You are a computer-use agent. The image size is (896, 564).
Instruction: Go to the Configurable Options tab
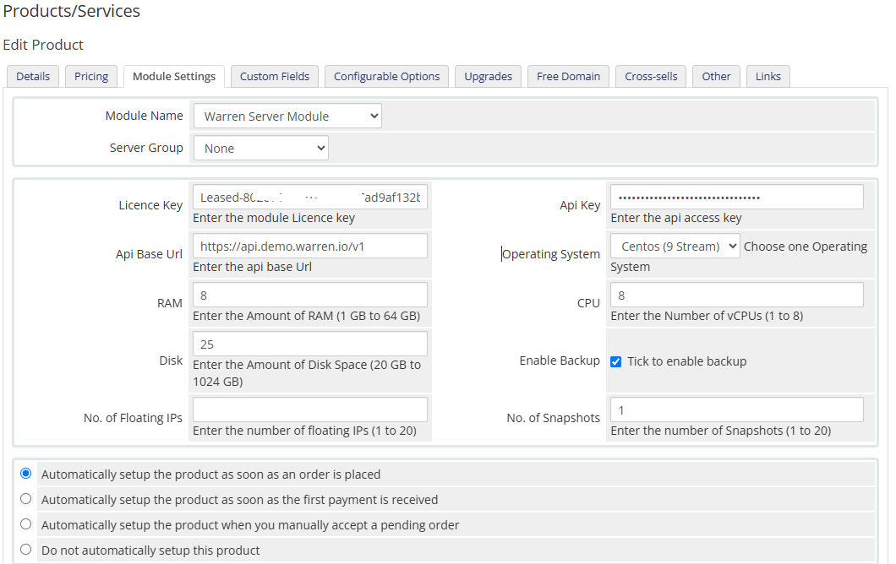(386, 76)
